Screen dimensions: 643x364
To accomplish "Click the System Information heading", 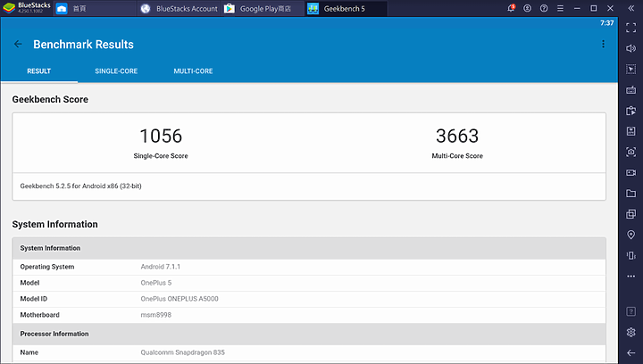I will [x=55, y=225].
